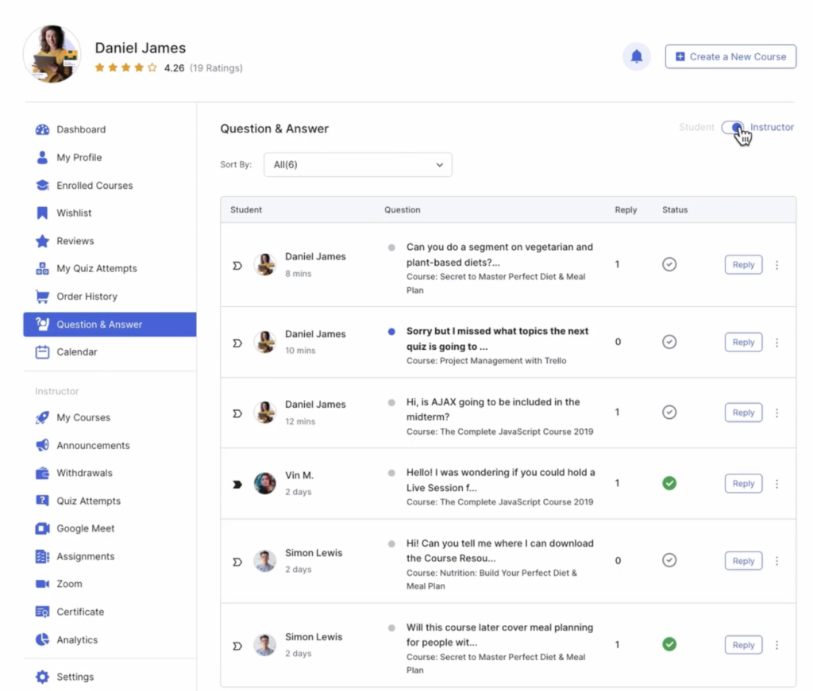Open My Courses in the sidebar
Image resolution: width=813 pixels, height=691 pixels.
point(83,417)
